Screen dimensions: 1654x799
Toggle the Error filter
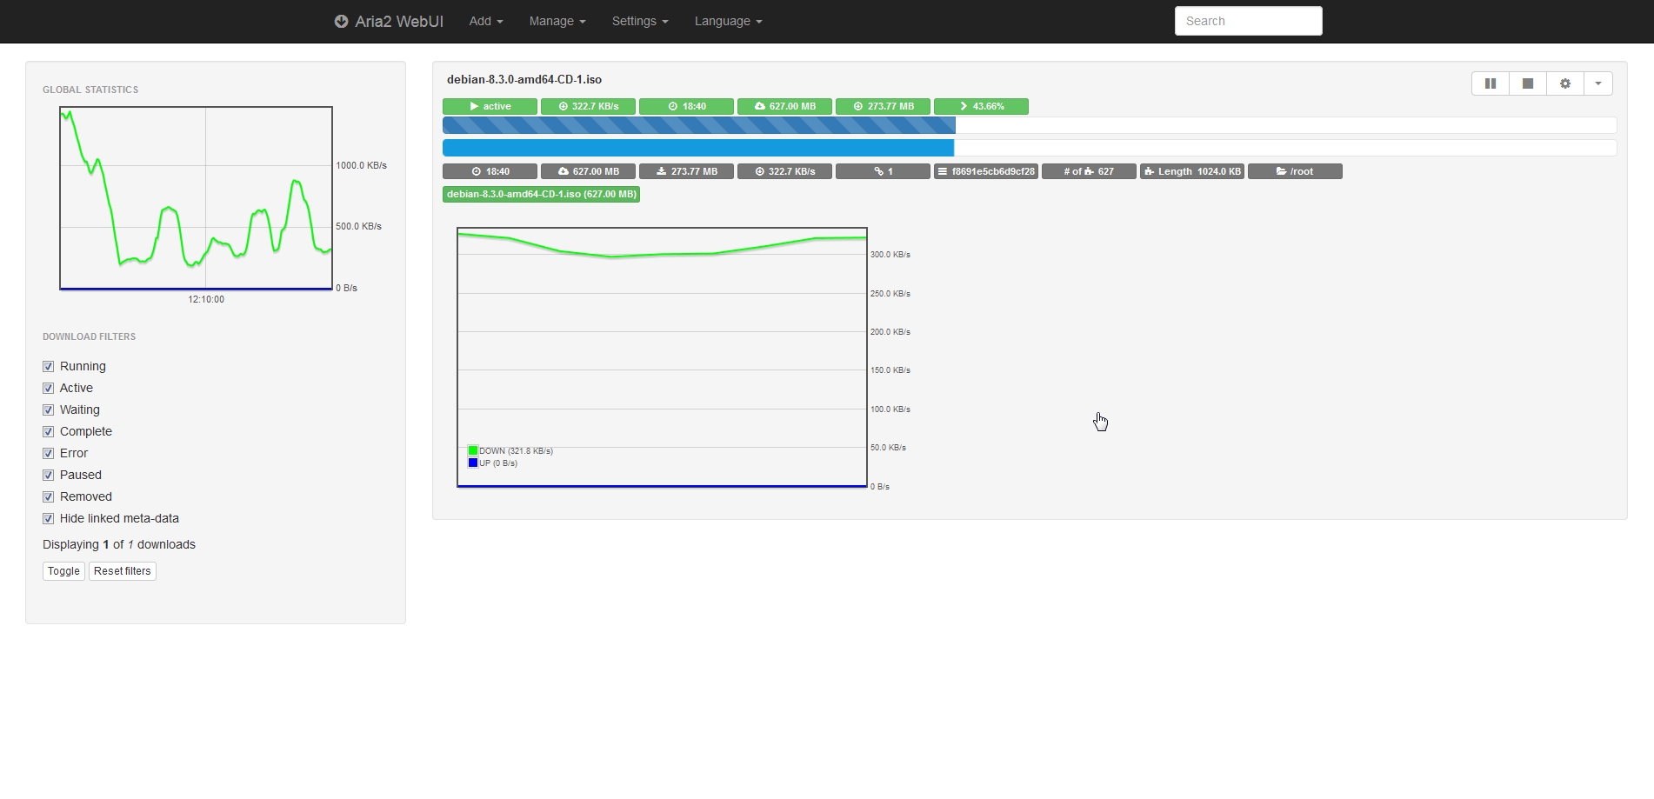pyautogui.click(x=49, y=453)
